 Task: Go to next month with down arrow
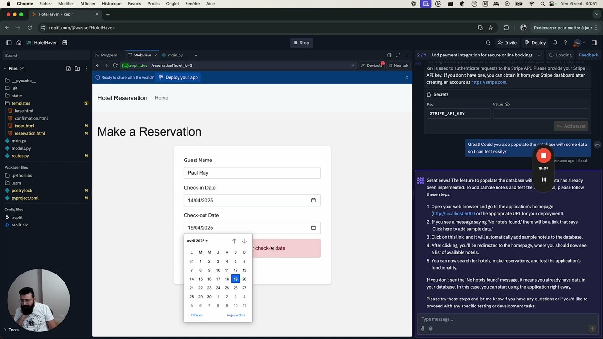[x=244, y=241]
